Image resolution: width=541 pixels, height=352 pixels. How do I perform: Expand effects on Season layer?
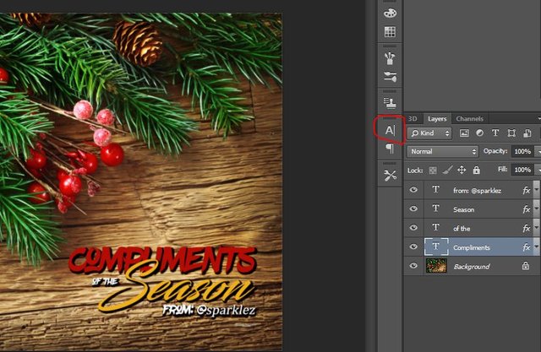point(536,208)
